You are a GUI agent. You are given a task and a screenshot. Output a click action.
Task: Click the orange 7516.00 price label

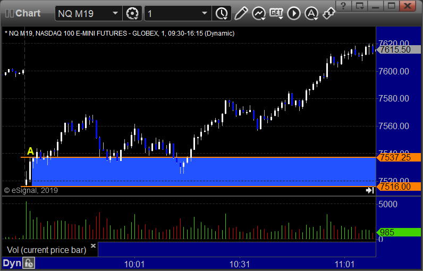click(x=399, y=187)
